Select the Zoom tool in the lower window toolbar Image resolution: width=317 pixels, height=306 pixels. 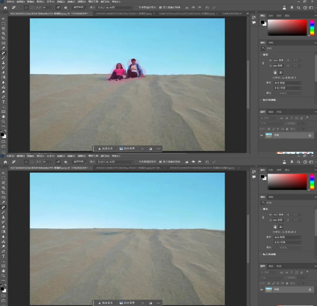pos(3,276)
